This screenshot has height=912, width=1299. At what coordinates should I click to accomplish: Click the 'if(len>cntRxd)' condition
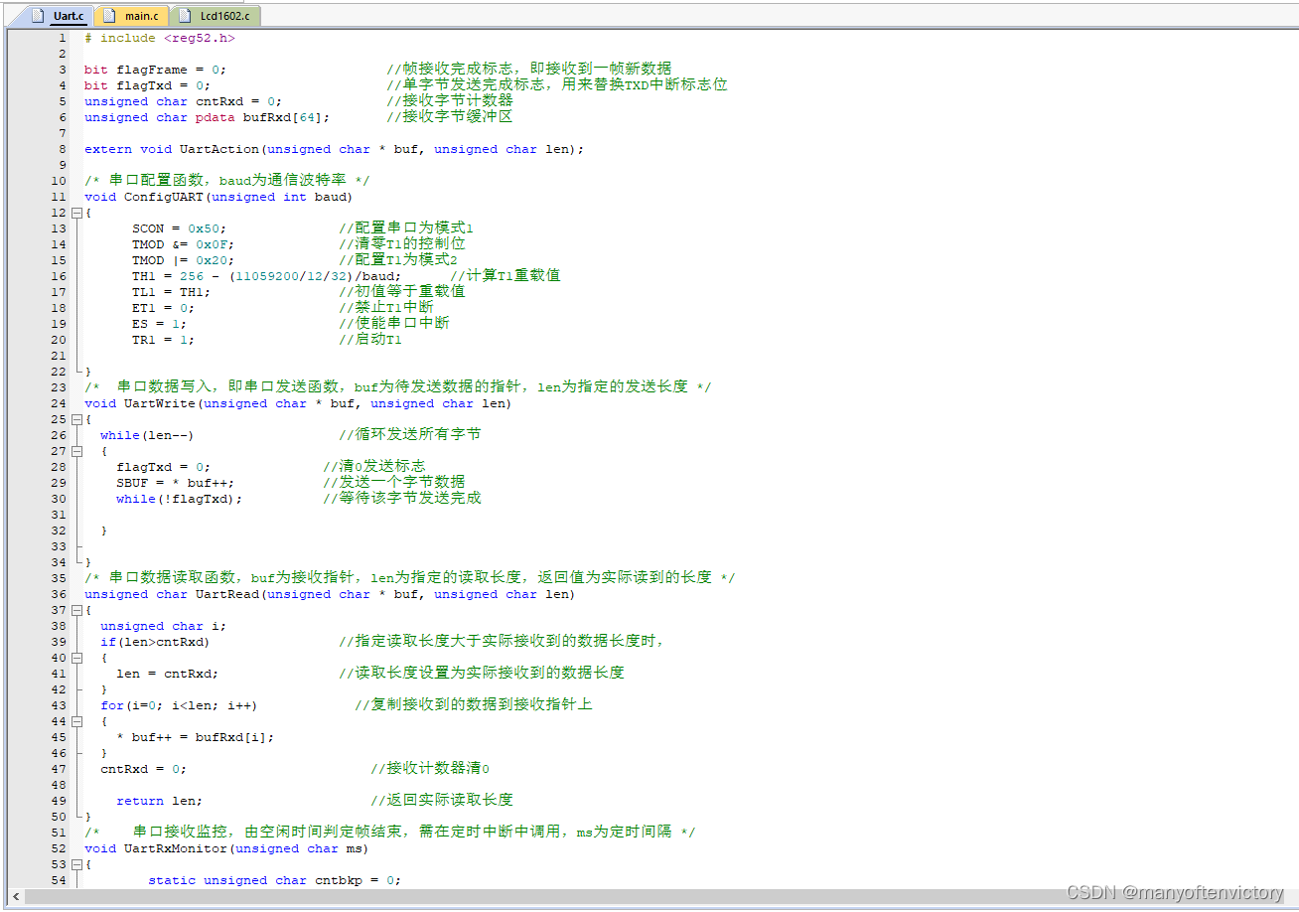tap(155, 642)
